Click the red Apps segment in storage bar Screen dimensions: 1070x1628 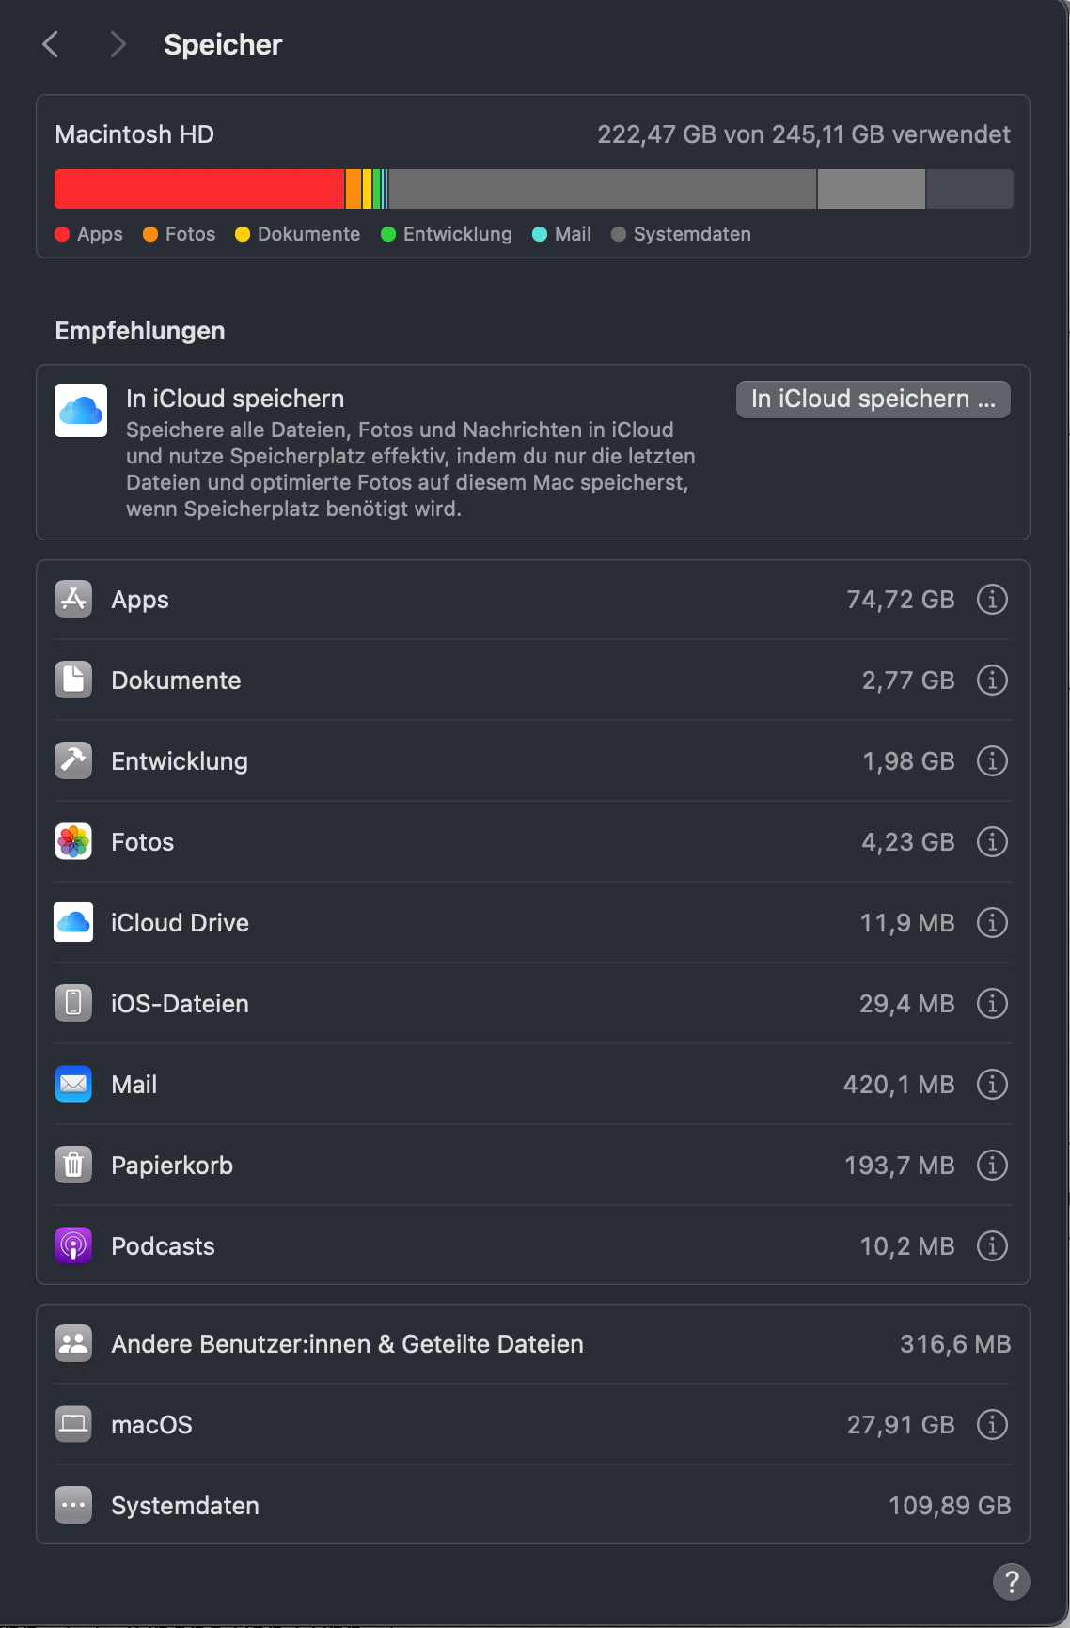199,189
